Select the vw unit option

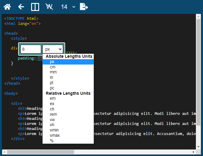coord(68,120)
